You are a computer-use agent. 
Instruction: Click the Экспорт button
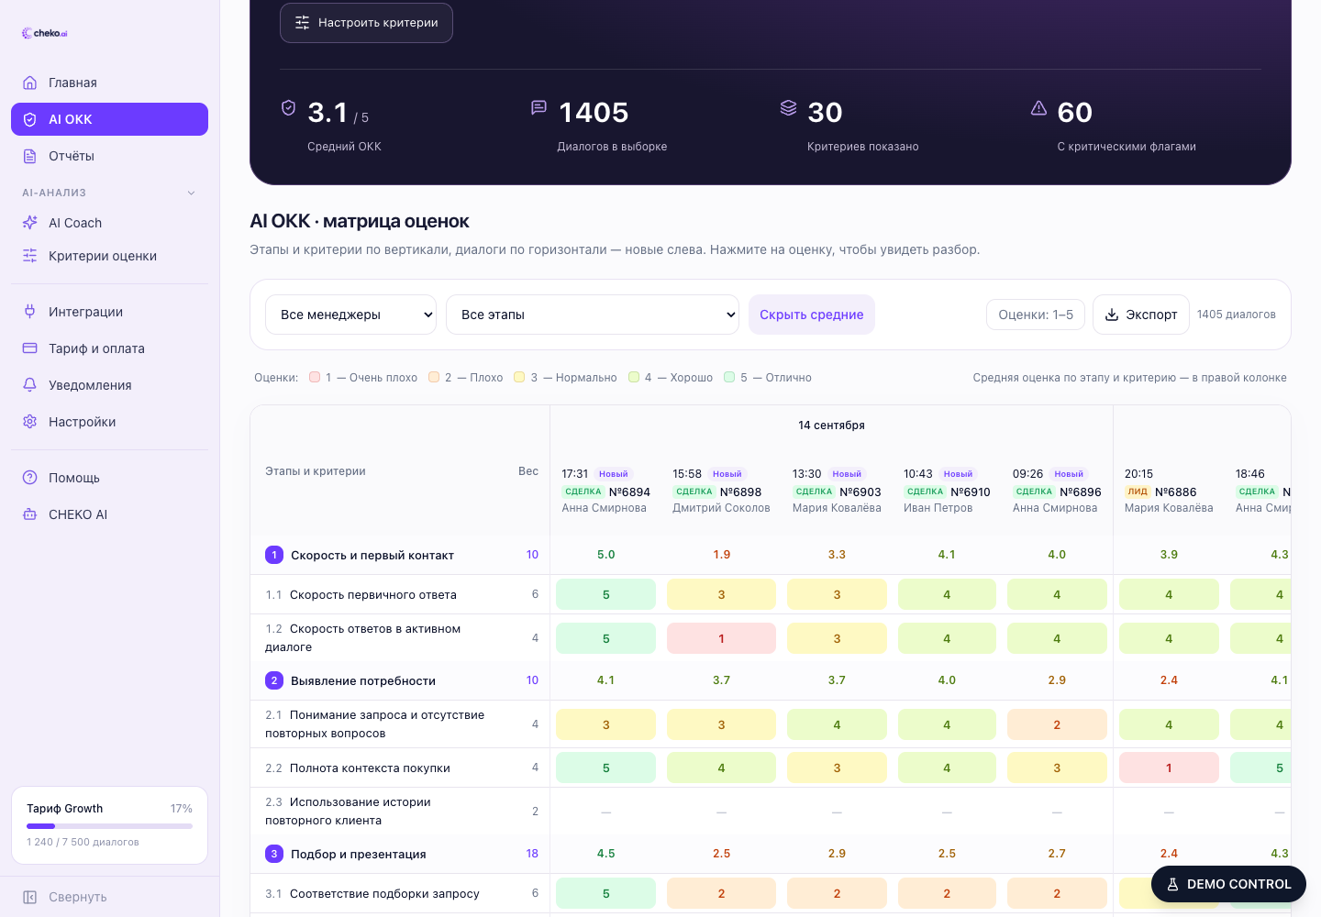[1141, 315]
